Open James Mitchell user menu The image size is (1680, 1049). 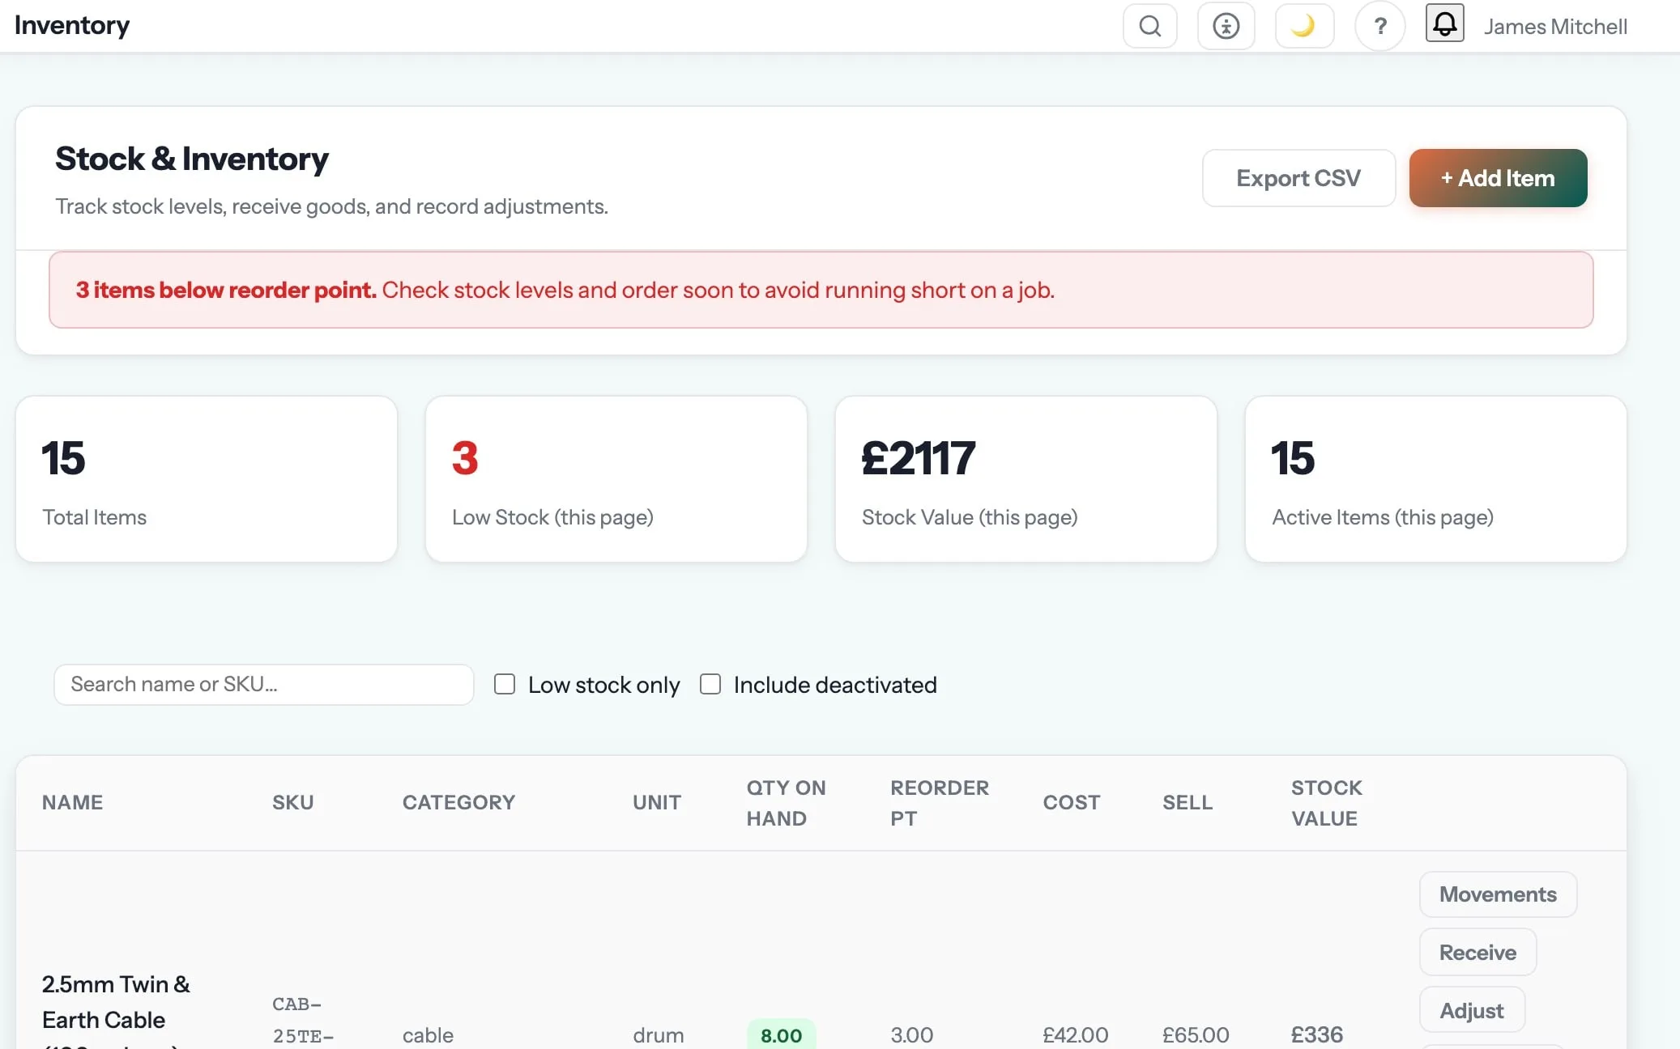tap(1554, 27)
